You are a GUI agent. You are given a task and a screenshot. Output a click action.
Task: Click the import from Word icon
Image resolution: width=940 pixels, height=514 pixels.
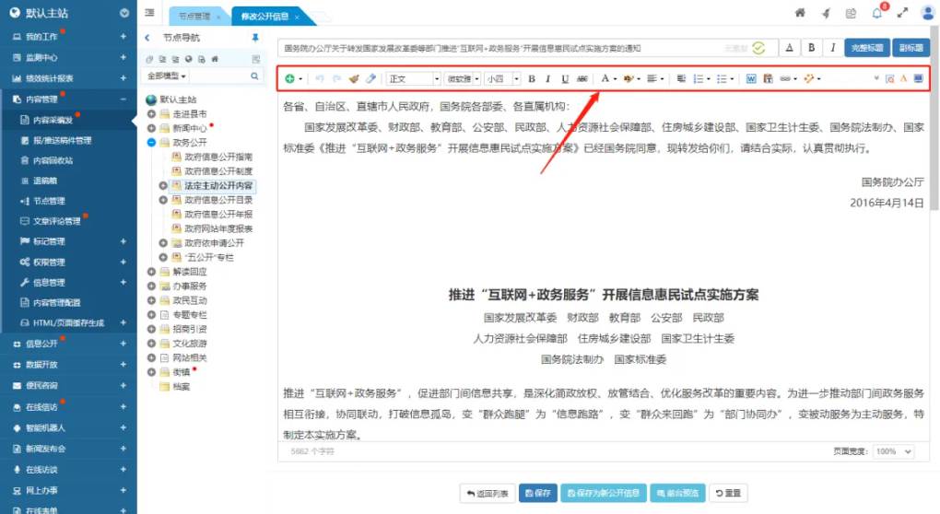pyautogui.click(x=751, y=79)
